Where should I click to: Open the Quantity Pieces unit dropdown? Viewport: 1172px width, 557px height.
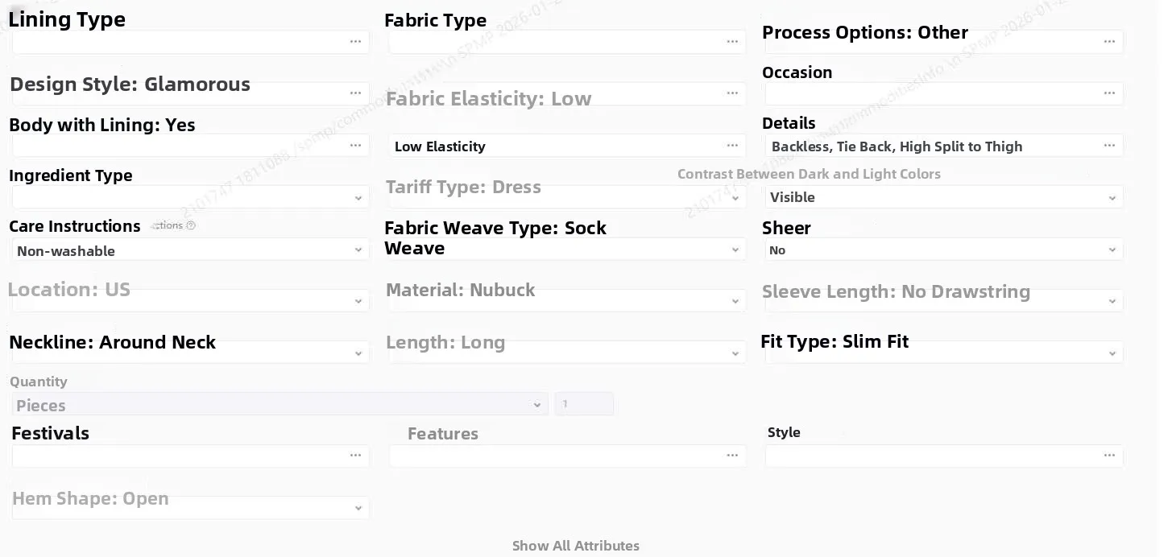click(280, 405)
